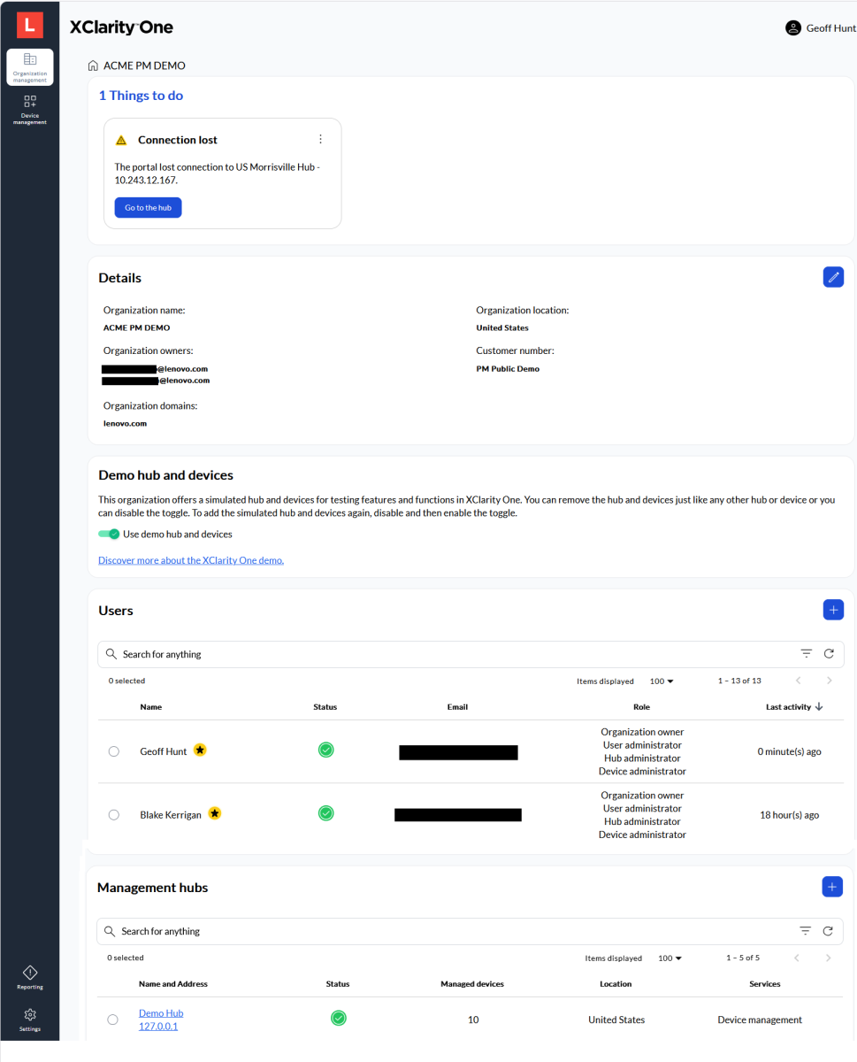Open the Geoff Hunt account menu
This screenshot has width=857, height=1062.
pyautogui.click(x=821, y=28)
